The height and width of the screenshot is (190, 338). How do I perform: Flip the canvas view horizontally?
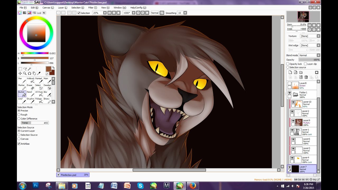(162, 13)
